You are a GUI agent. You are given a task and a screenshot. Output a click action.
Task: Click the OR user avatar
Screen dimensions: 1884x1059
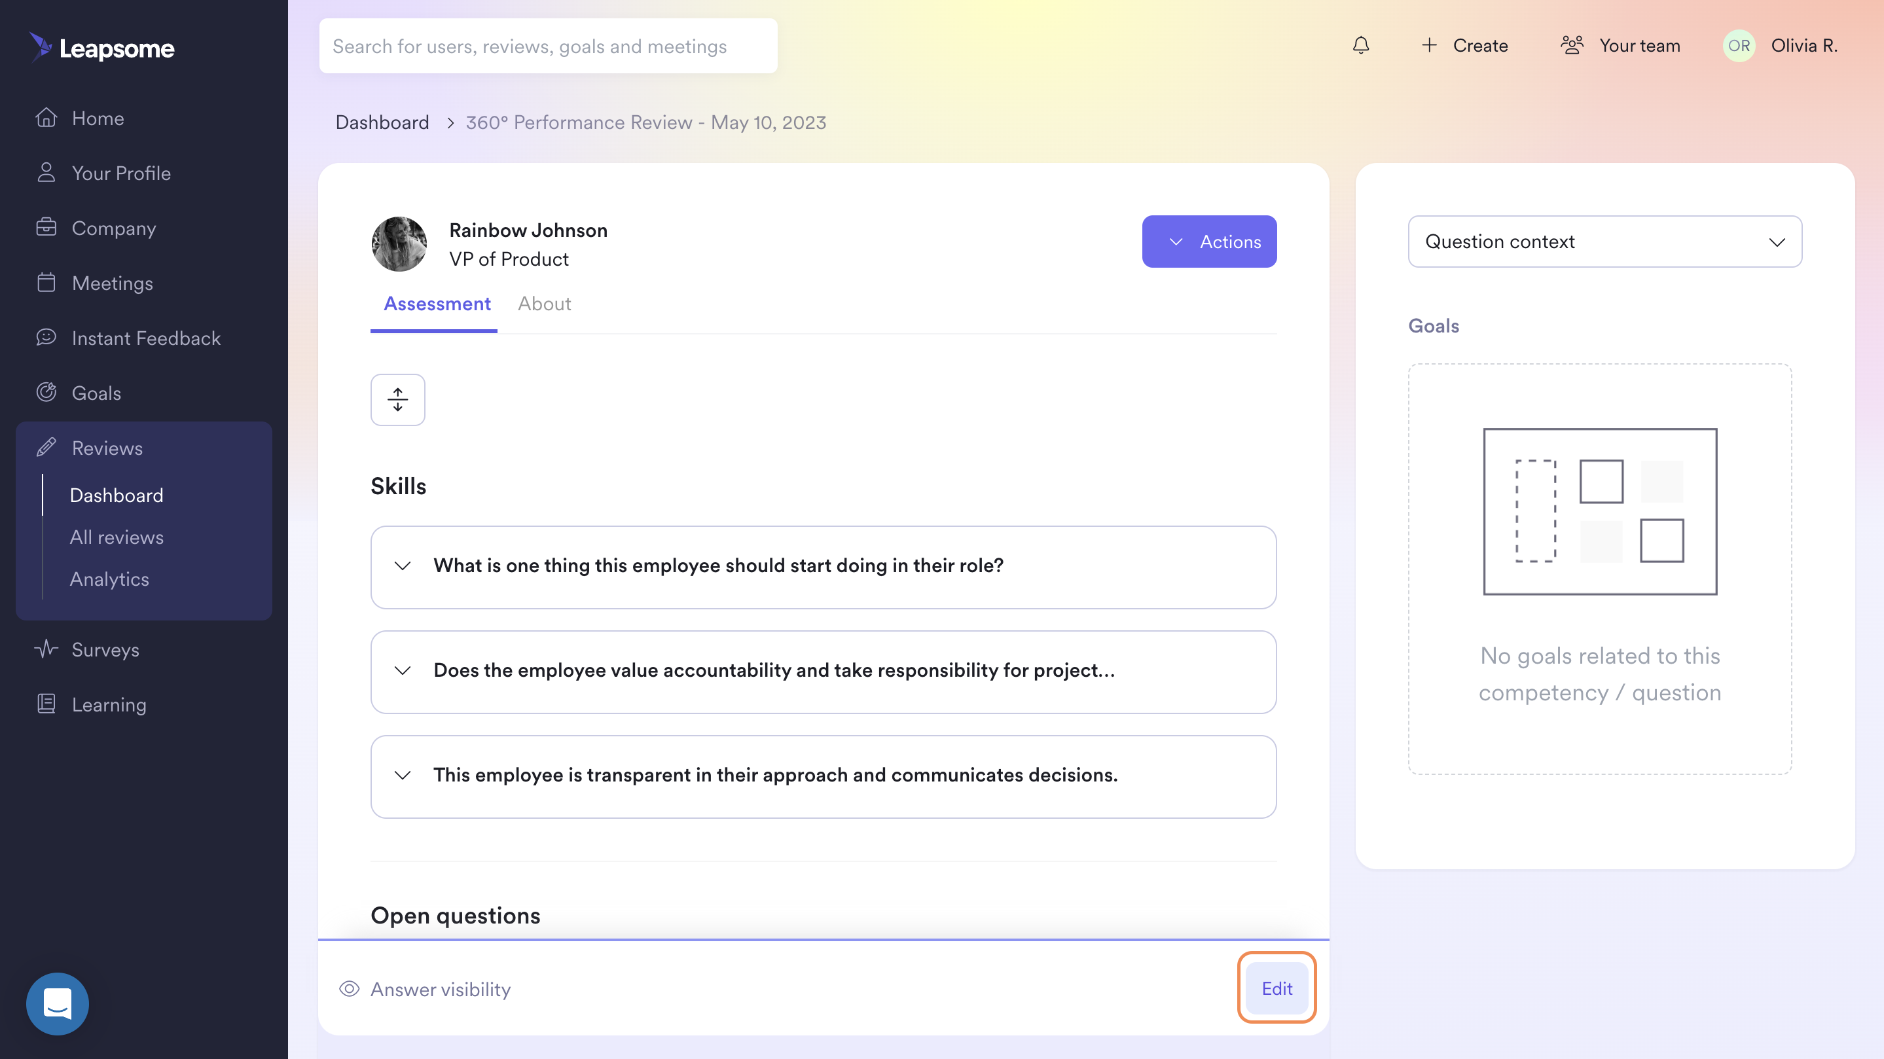[x=1739, y=45]
